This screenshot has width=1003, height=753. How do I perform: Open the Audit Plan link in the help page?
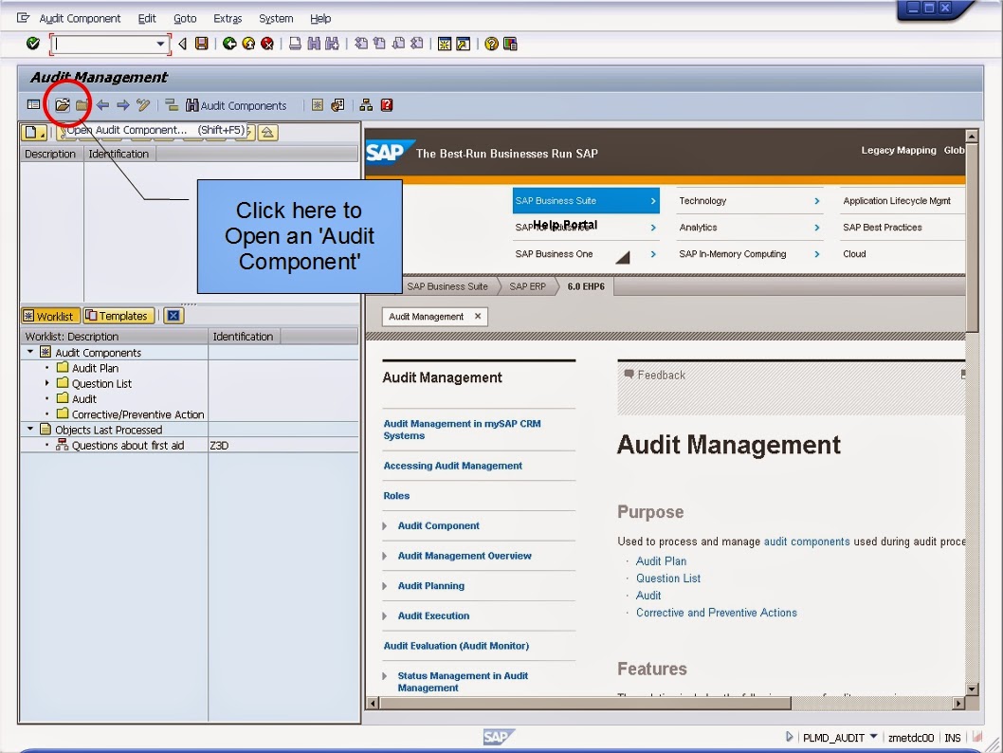(x=661, y=561)
